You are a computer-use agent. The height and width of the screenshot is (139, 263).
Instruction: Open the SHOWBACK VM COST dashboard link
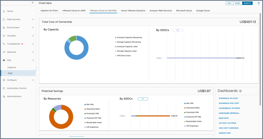click(228, 98)
